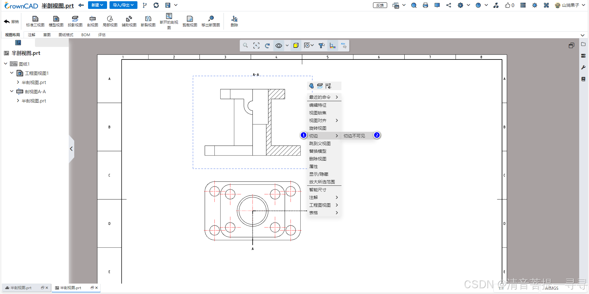The height and width of the screenshot is (294, 589).
Task: Click the 删除 delete tool icon
Action: [234, 19]
